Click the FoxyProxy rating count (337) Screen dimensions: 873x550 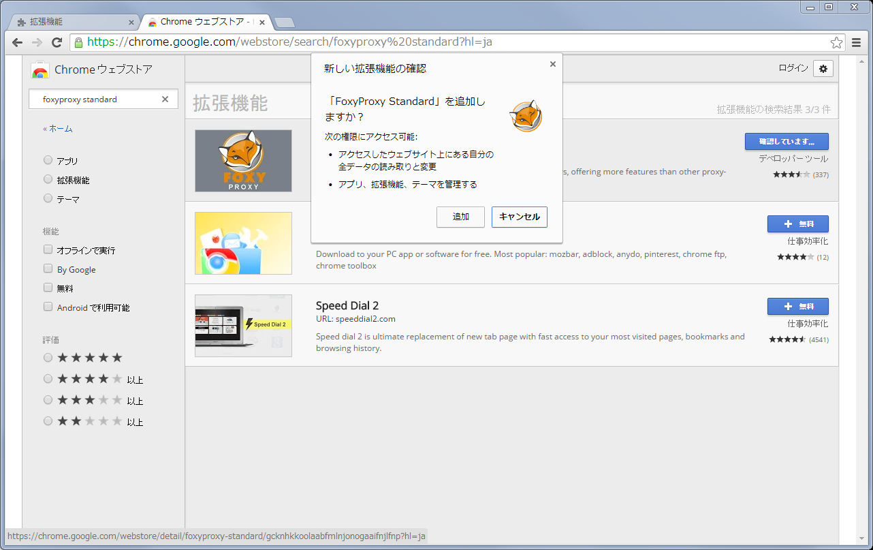pos(821,174)
